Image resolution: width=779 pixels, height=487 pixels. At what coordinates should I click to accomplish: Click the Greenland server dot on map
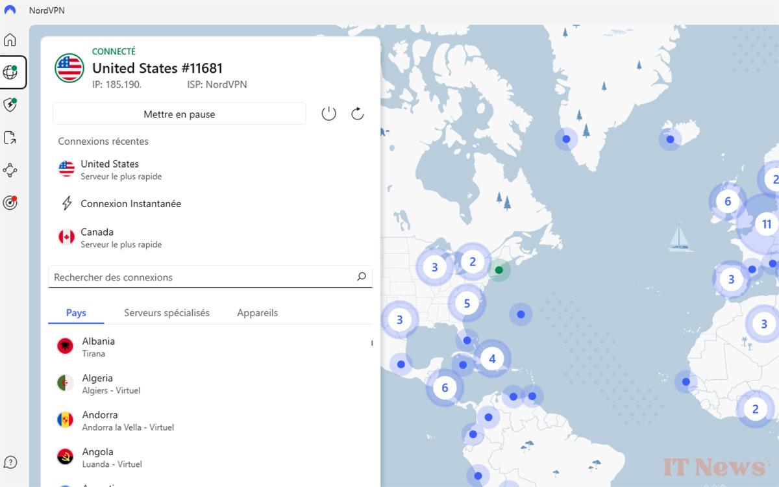pyautogui.click(x=566, y=139)
